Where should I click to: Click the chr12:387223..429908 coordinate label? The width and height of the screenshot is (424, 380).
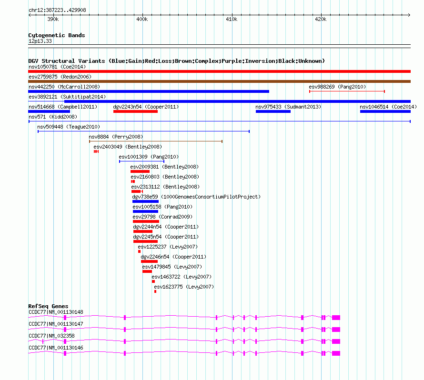57,10
